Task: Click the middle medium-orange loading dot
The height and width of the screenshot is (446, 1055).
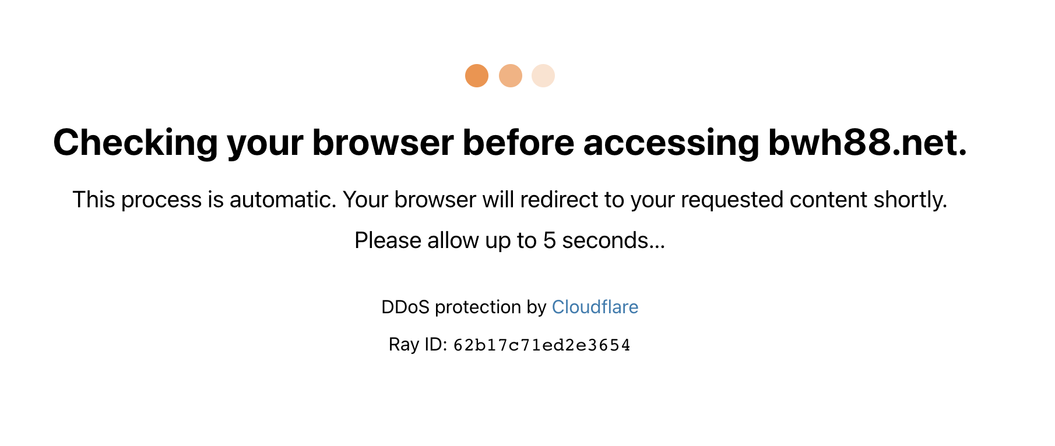Action: (x=510, y=76)
